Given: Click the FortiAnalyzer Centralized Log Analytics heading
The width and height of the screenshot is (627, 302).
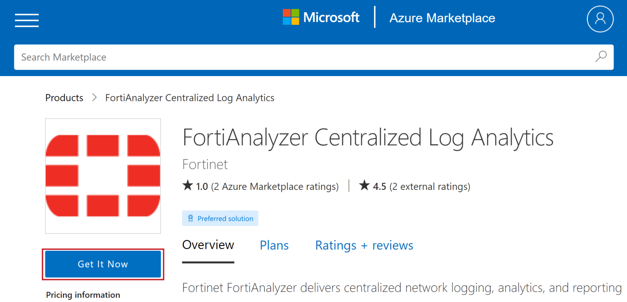Looking at the screenshot, I should pyautogui.click(x=368, y=137).
